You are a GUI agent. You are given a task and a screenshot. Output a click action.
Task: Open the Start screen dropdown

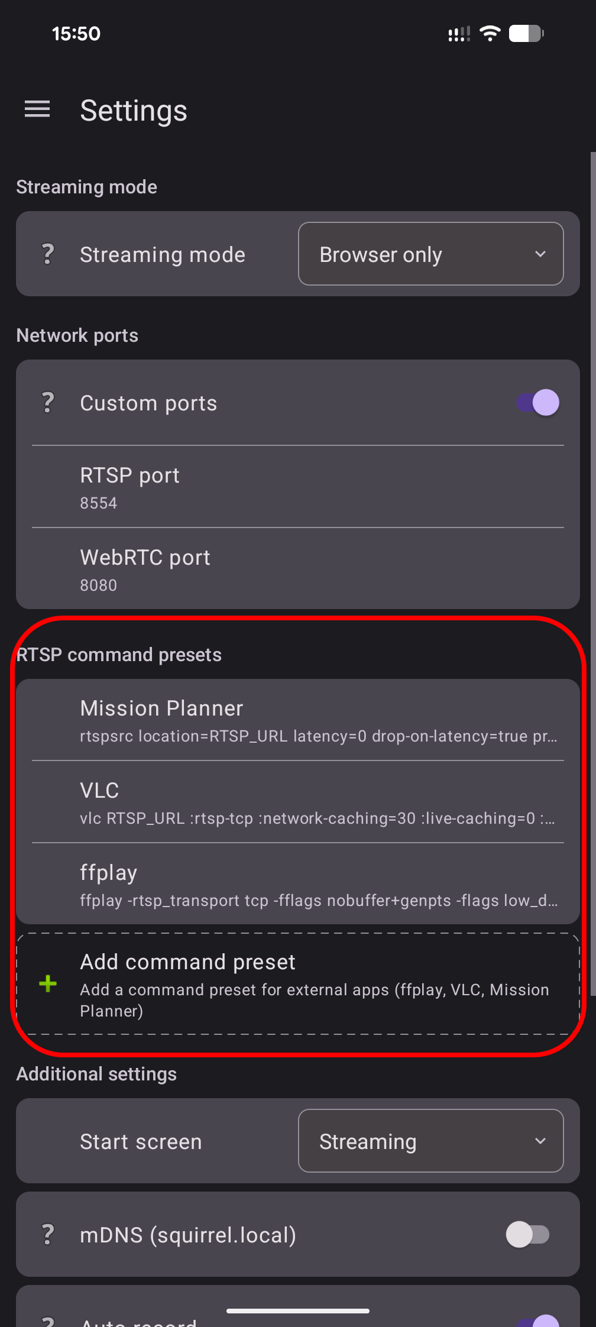[x=430, y=1141]
